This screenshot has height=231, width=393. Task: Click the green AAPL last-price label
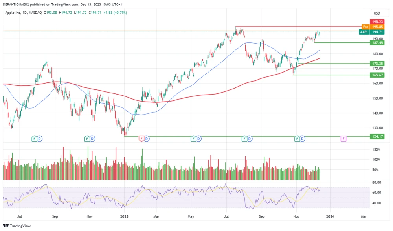tap(364, 32)
